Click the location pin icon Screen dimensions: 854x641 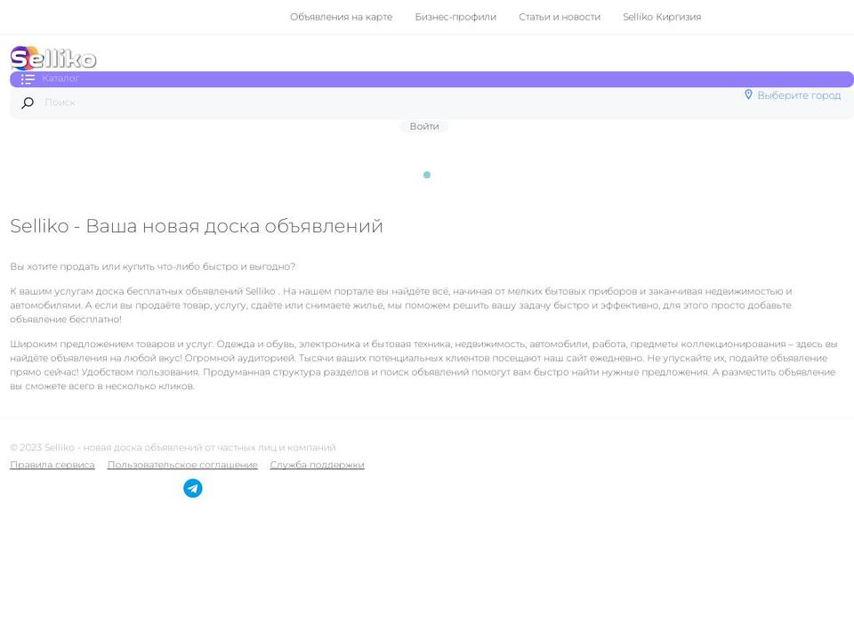pyautogui.click(x=748, y=95)
